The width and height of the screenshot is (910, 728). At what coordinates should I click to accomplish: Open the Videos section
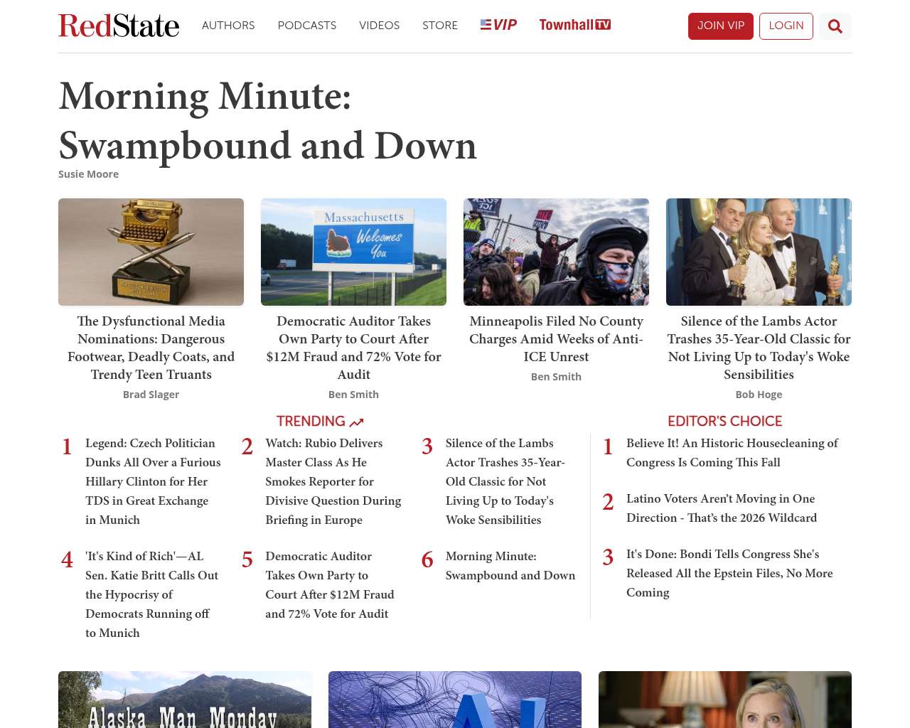tap(380, 26)
